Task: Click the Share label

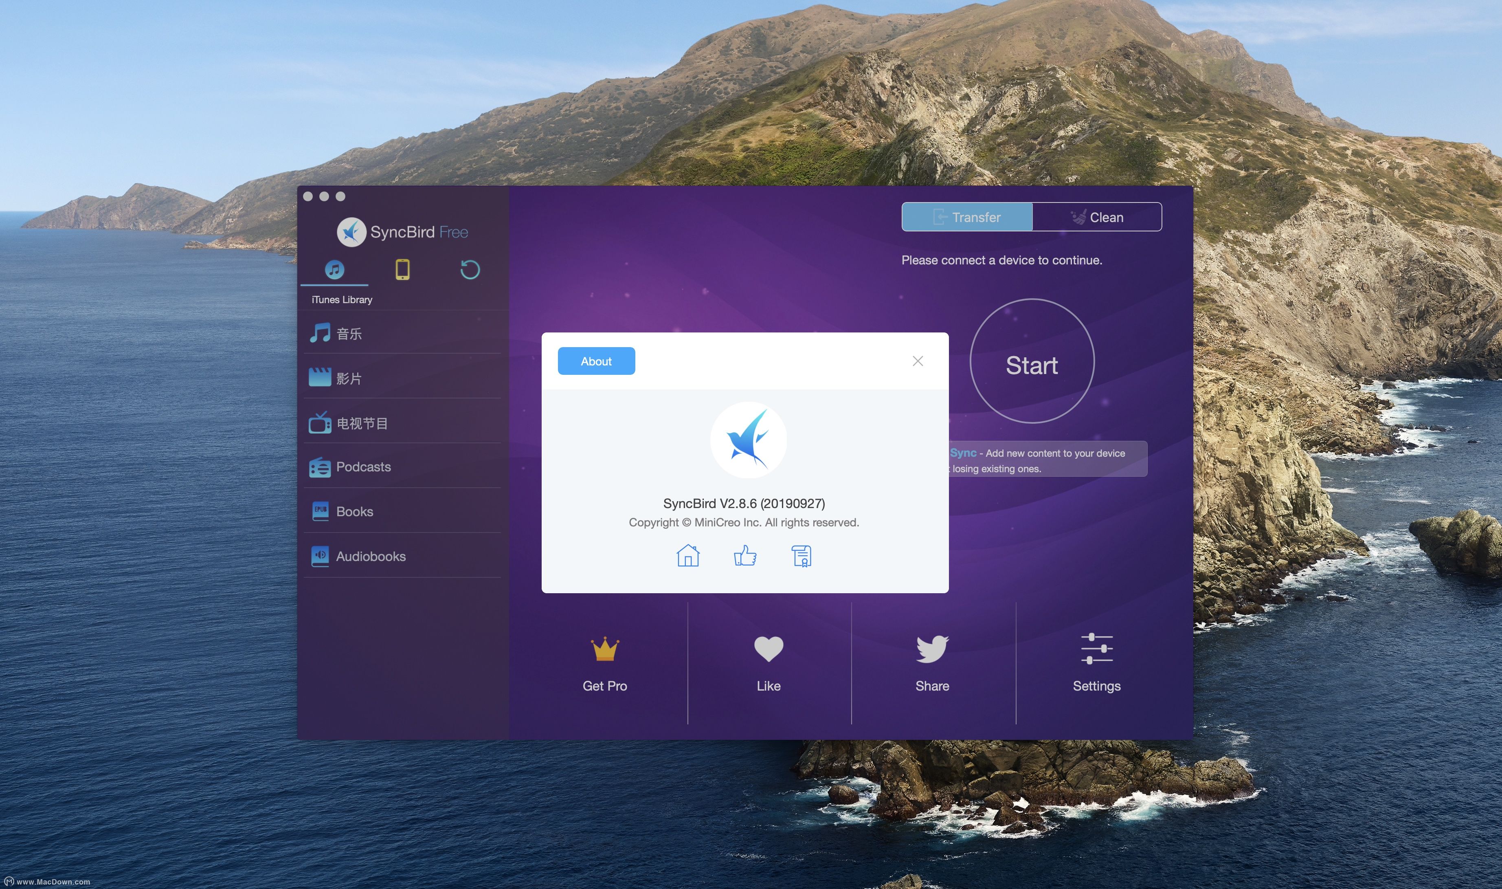Action: coord(932,686)
